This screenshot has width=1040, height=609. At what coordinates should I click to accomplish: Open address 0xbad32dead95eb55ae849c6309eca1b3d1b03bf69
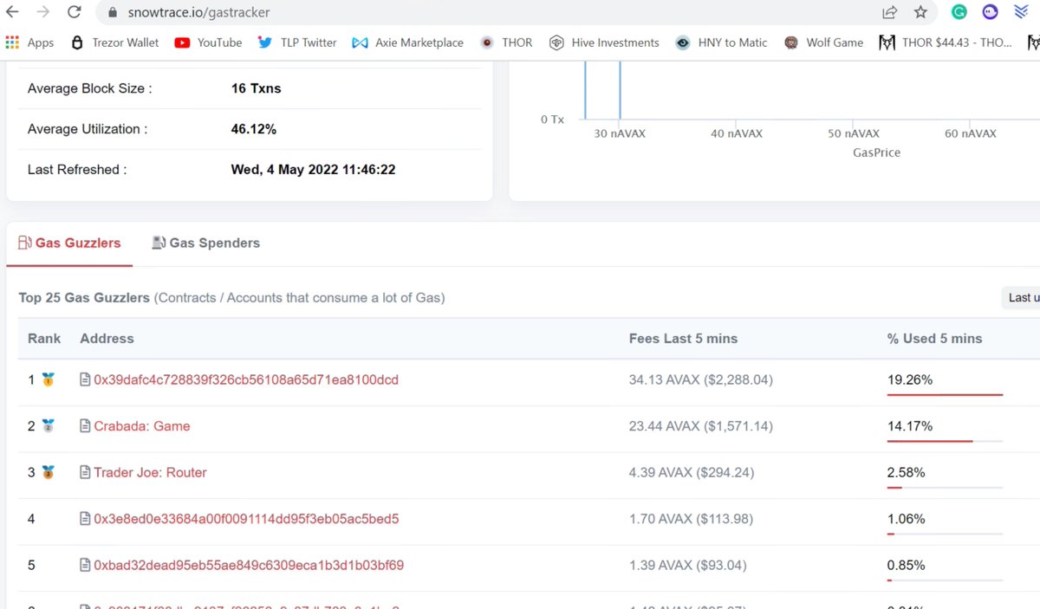249,566
